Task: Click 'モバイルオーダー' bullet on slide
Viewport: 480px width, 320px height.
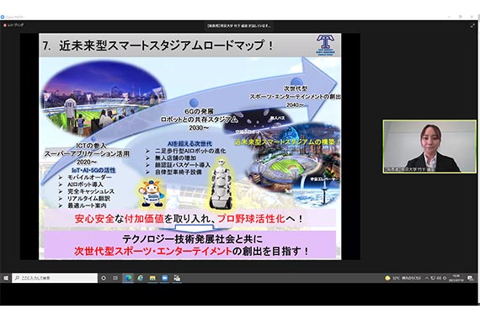Action: 89,178
